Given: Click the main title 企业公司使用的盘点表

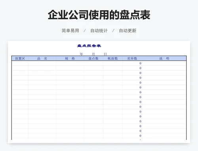Looking at the screenshot, I should (x=99, y=15).
